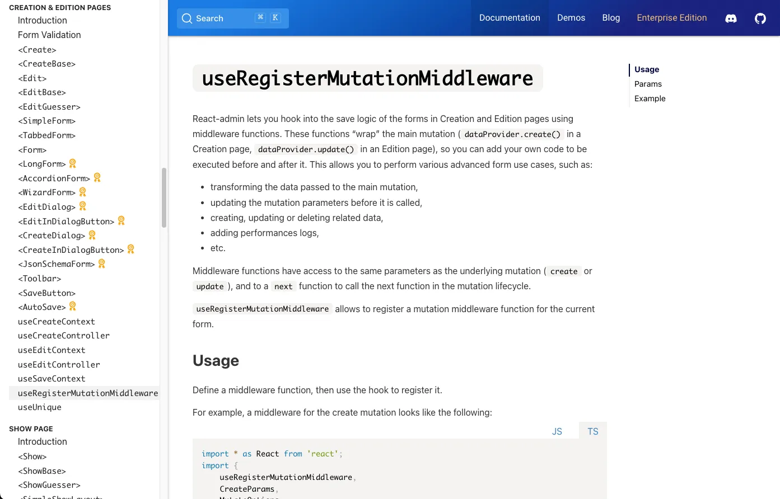
Task: Click the search magnifier icon
Action: coord(186,18)
